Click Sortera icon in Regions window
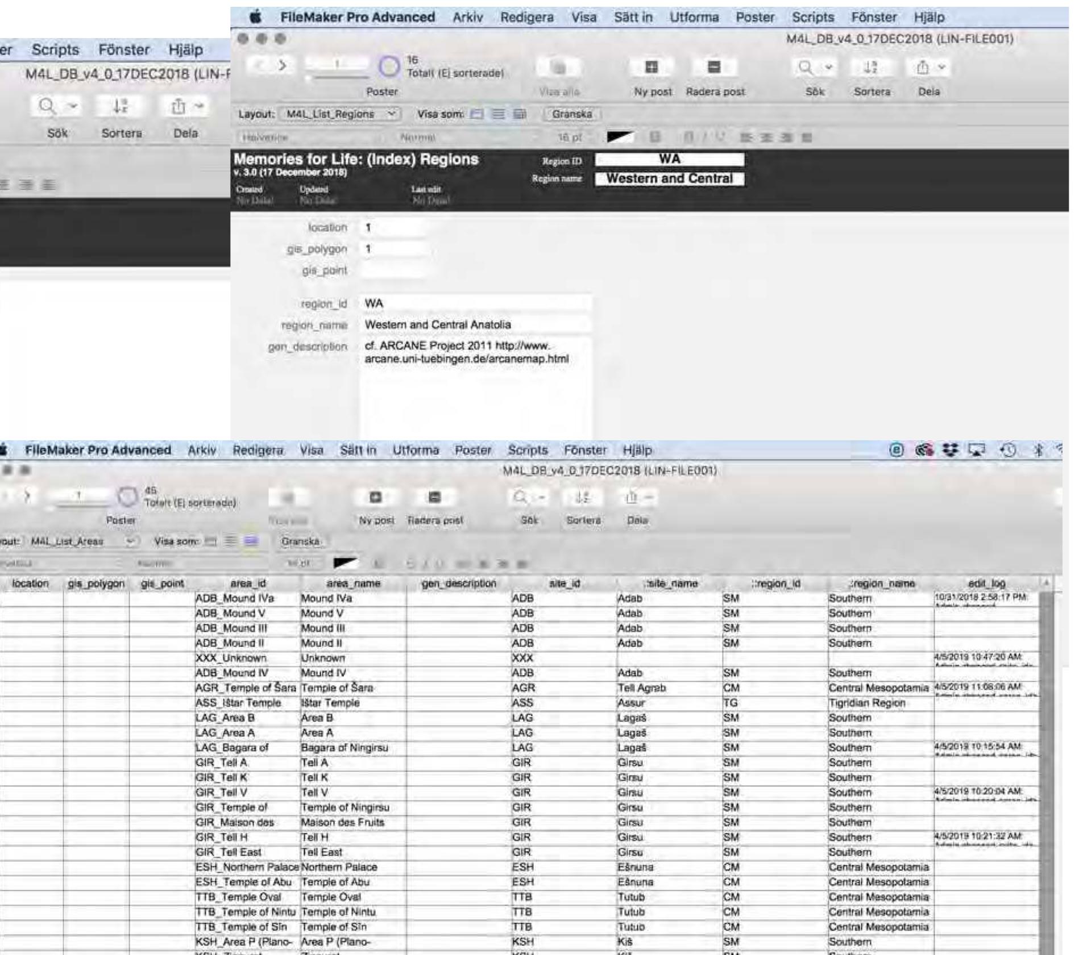The height and width of the screenshot is (955, 1079). (x=870, y=68)
